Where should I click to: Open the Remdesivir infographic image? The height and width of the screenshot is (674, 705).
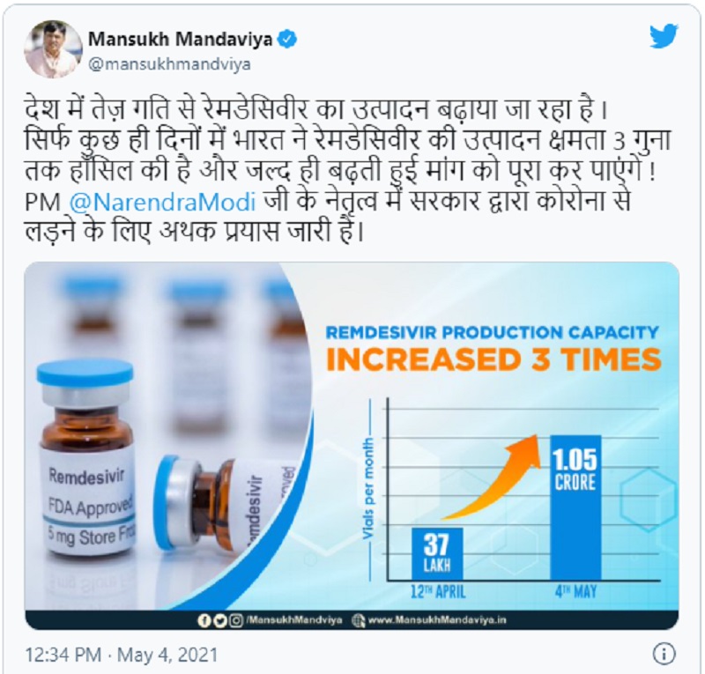coord(352,446)
